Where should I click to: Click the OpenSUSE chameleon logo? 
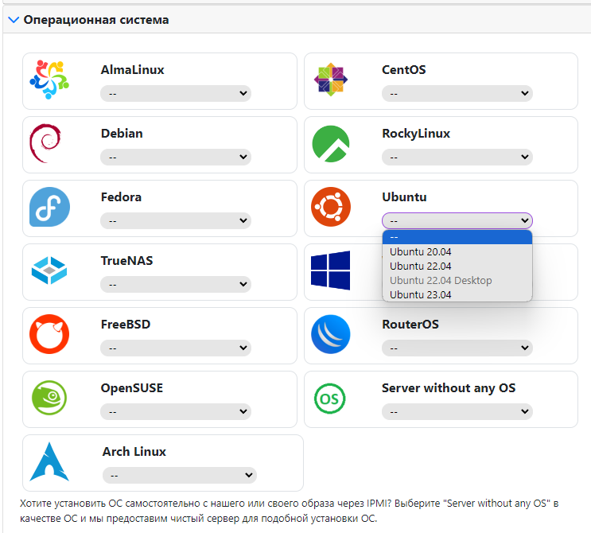click(49, 398)
